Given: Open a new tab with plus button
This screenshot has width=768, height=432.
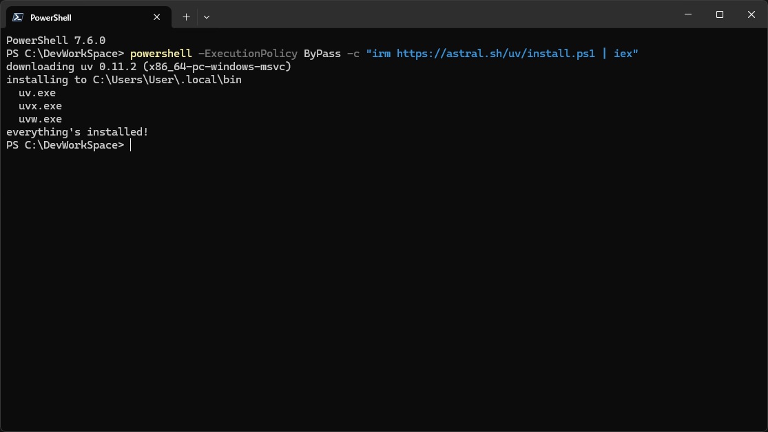Looking at the screenshot, I should 186,17.
